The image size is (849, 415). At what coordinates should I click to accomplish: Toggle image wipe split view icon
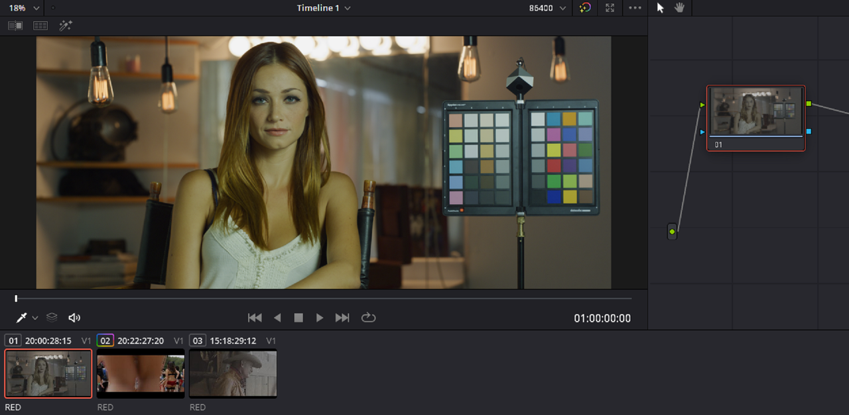15,25
